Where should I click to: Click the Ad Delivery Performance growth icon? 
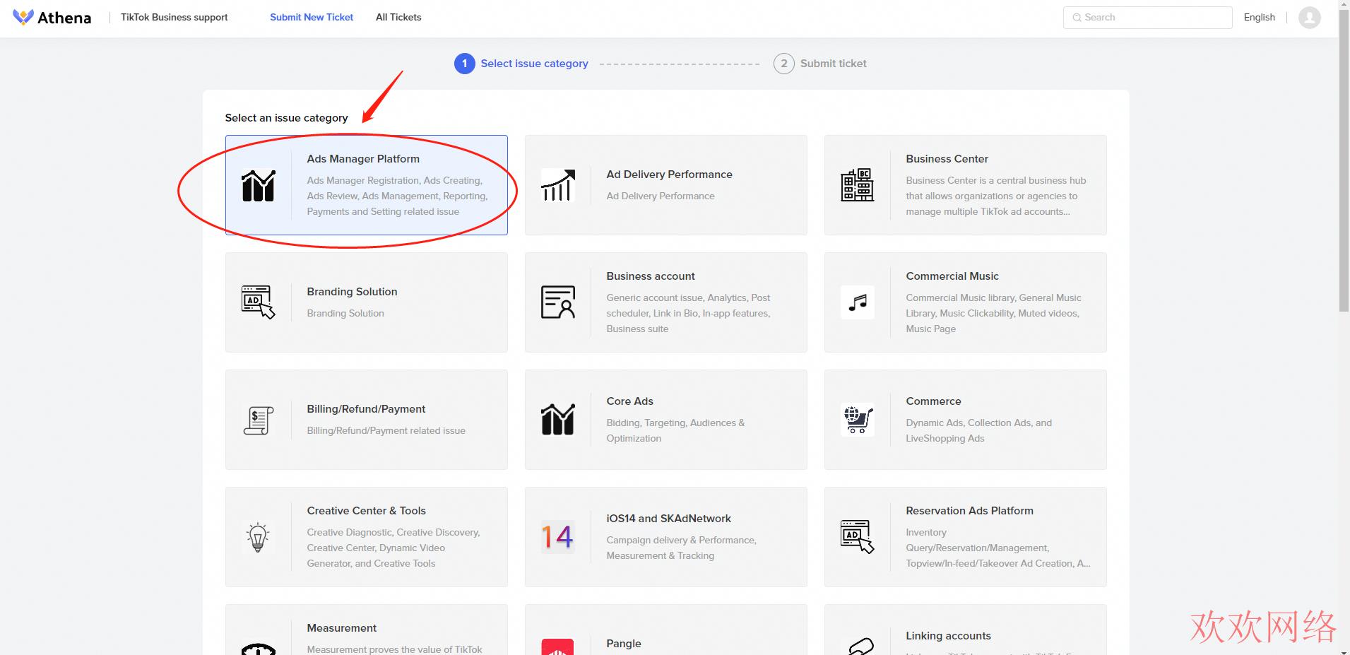(558, 185)
